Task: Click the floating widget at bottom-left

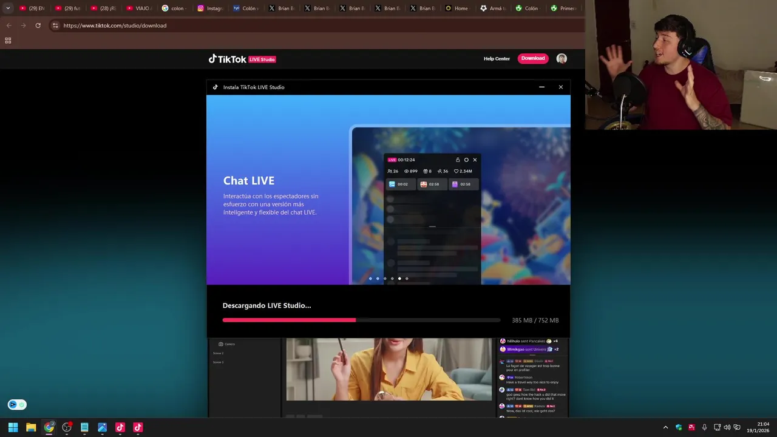Action: 17,404
